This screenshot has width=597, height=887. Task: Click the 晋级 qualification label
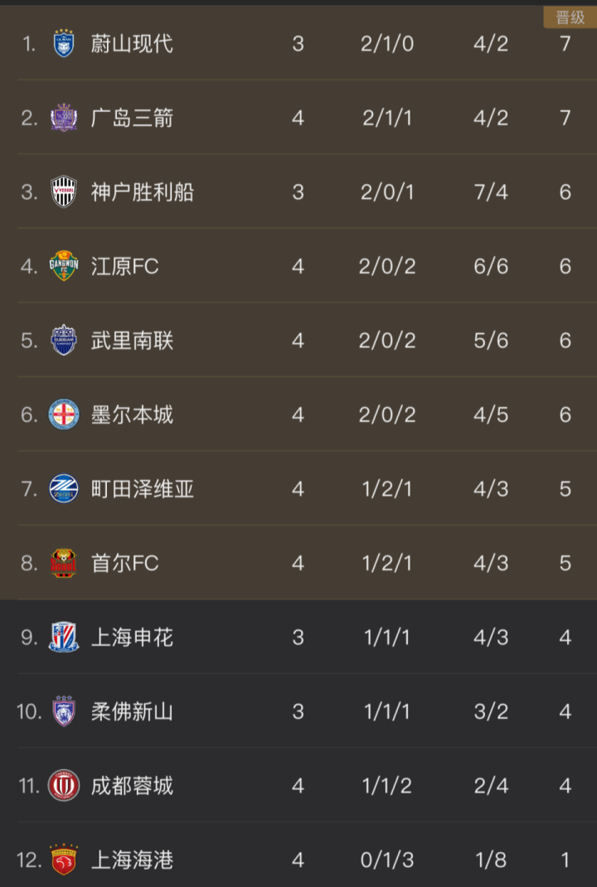click(570, 17)
